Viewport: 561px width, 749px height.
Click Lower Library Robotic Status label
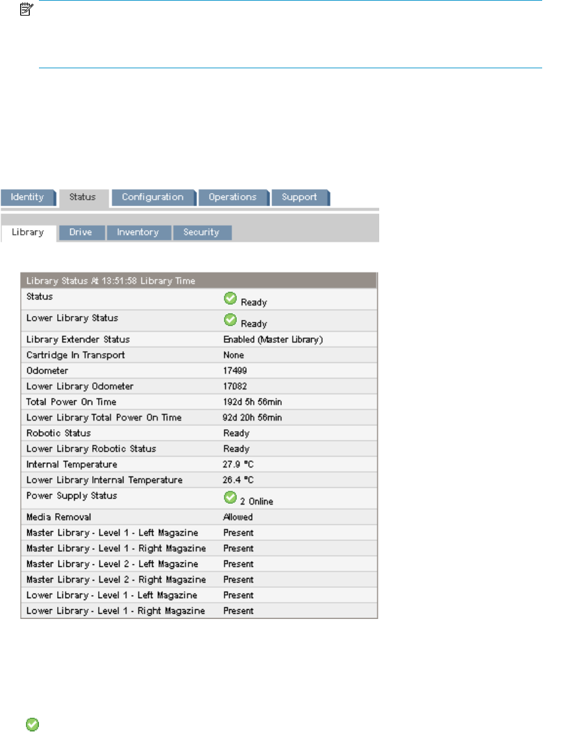point(91,449)
